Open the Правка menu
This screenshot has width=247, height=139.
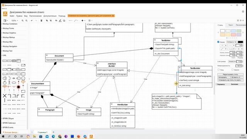[19, 16]
